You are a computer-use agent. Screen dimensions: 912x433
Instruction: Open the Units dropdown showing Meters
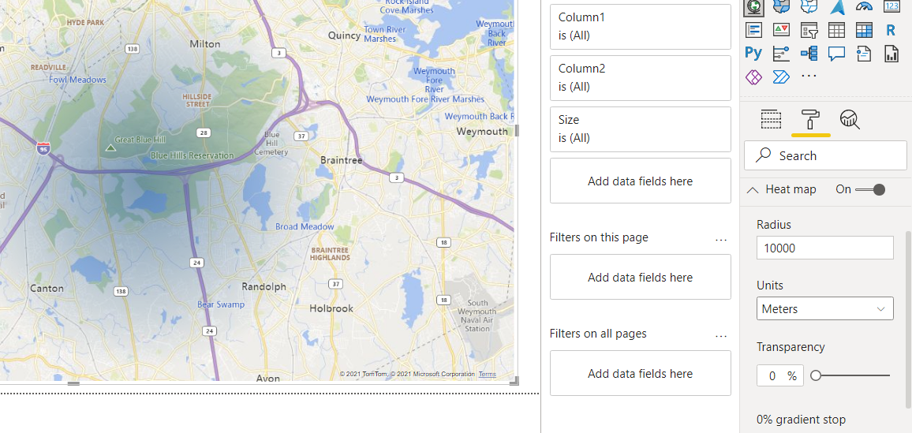tap(824, 308)
